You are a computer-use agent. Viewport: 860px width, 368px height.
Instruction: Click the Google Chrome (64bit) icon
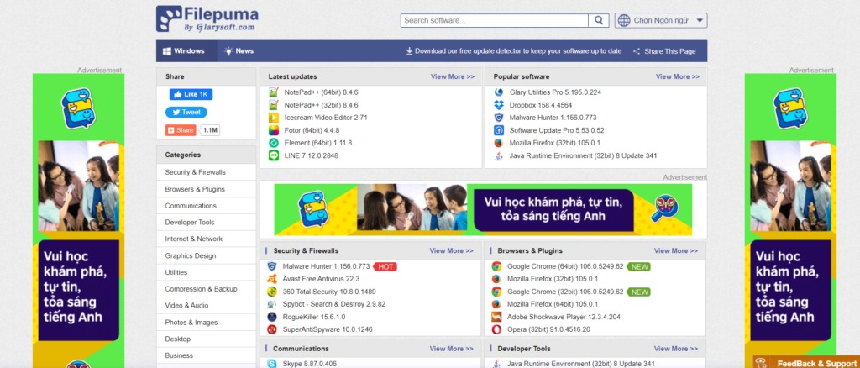point(496,266)
